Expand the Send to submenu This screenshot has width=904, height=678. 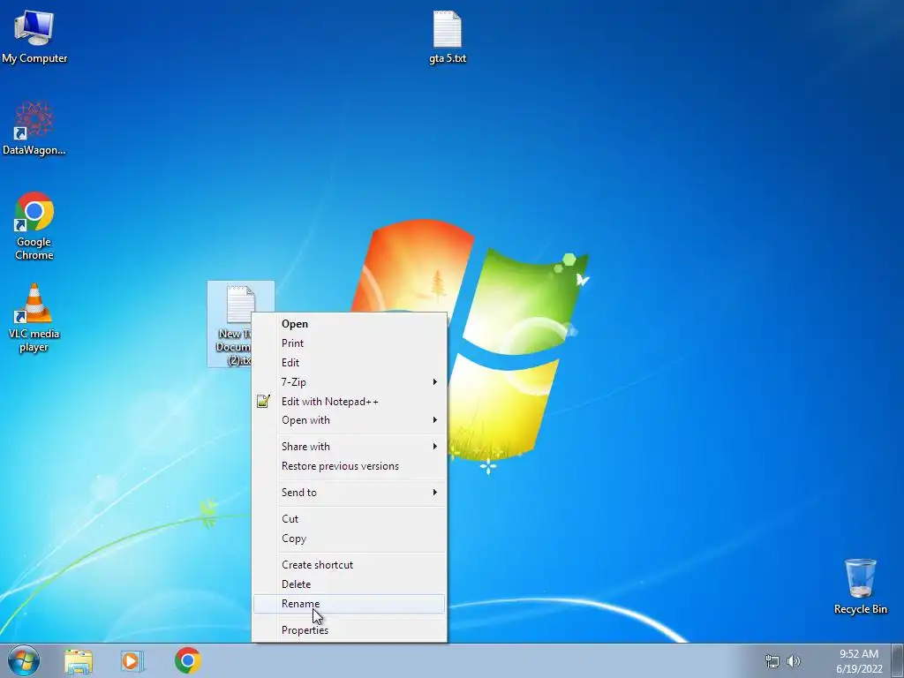[x=350, y=493]
